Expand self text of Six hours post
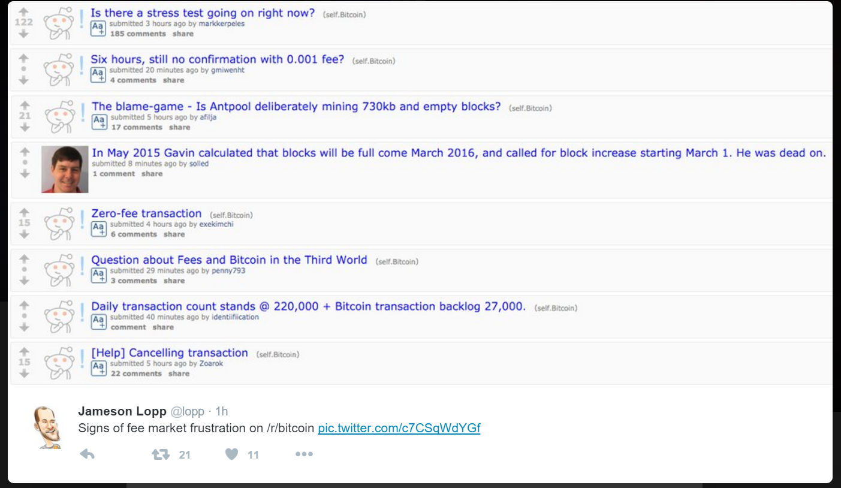 98,74
